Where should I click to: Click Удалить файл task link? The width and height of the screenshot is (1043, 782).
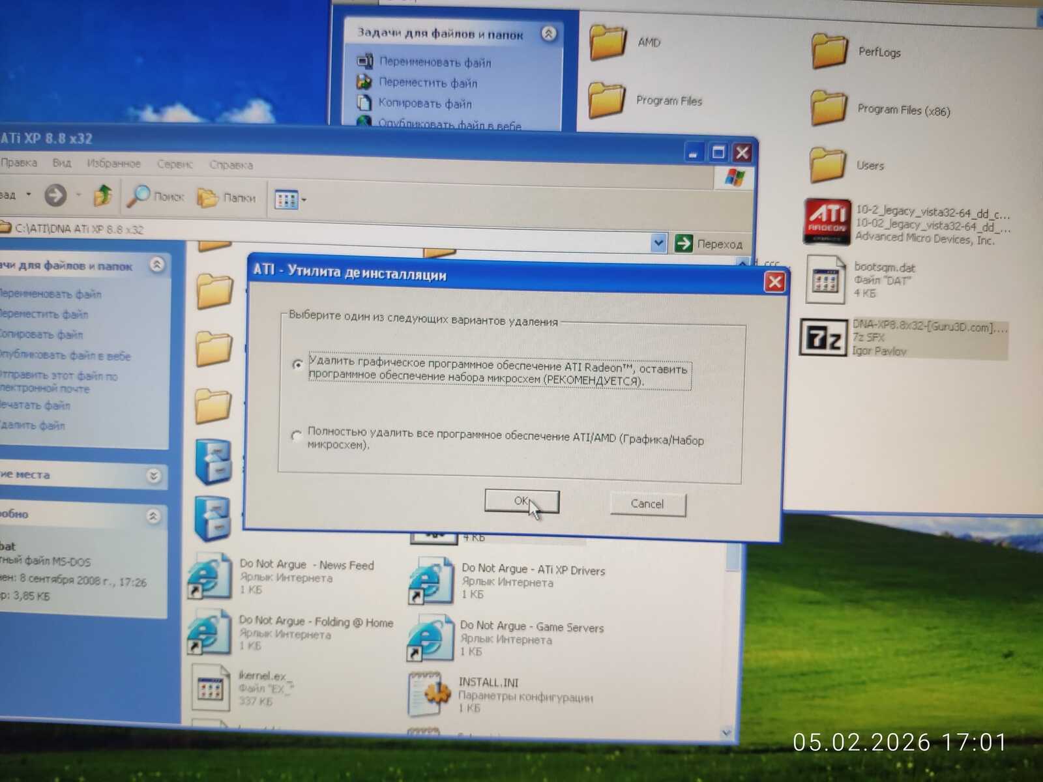[32, 426]
